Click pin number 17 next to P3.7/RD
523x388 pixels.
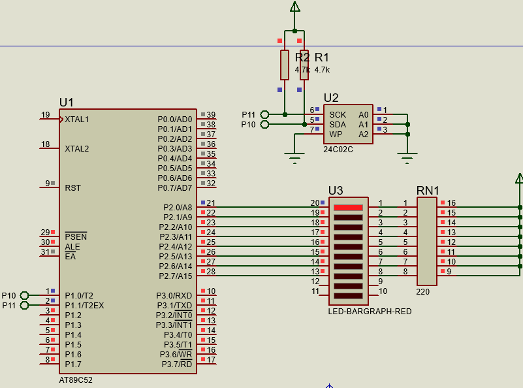pyautogui.click(x=211, y=360)
